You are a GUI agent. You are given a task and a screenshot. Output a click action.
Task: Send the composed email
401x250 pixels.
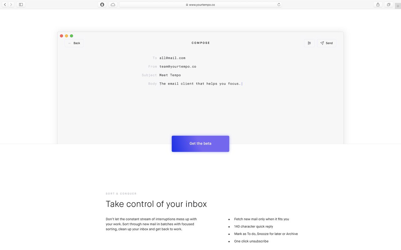pos(326,43)
